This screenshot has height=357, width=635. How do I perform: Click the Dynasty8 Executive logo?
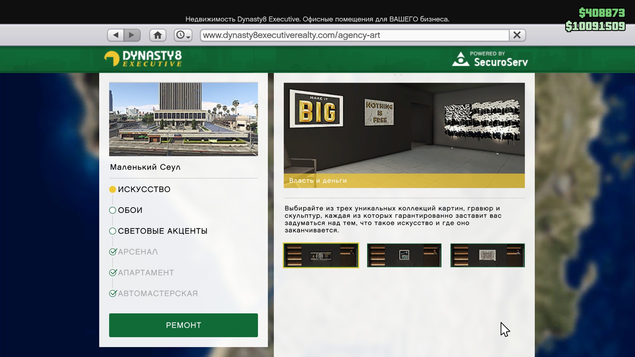143,59
